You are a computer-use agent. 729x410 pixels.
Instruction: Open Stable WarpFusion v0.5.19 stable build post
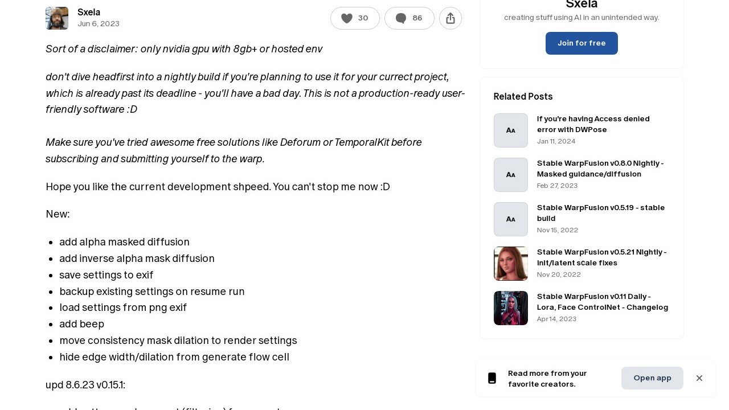[600, 213]
